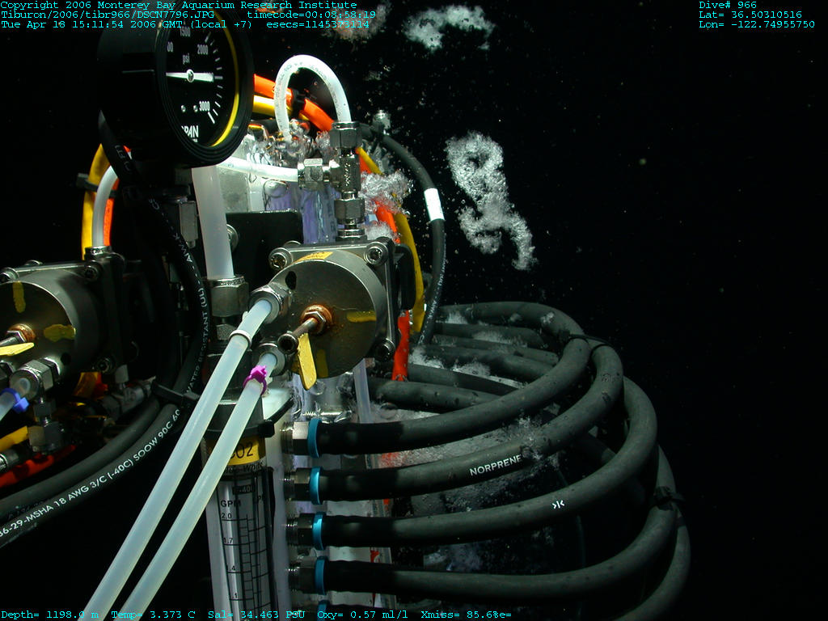The width and height of the screenshot is (828, 621).
Task: Click the Lat coordinate value
Action: tap(750, 15)
